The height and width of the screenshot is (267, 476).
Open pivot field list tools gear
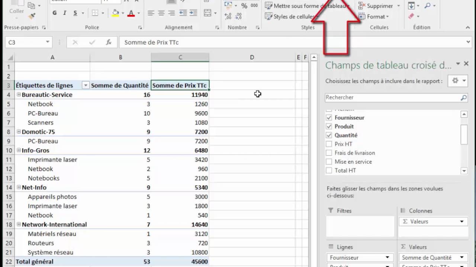pos(458,81)
